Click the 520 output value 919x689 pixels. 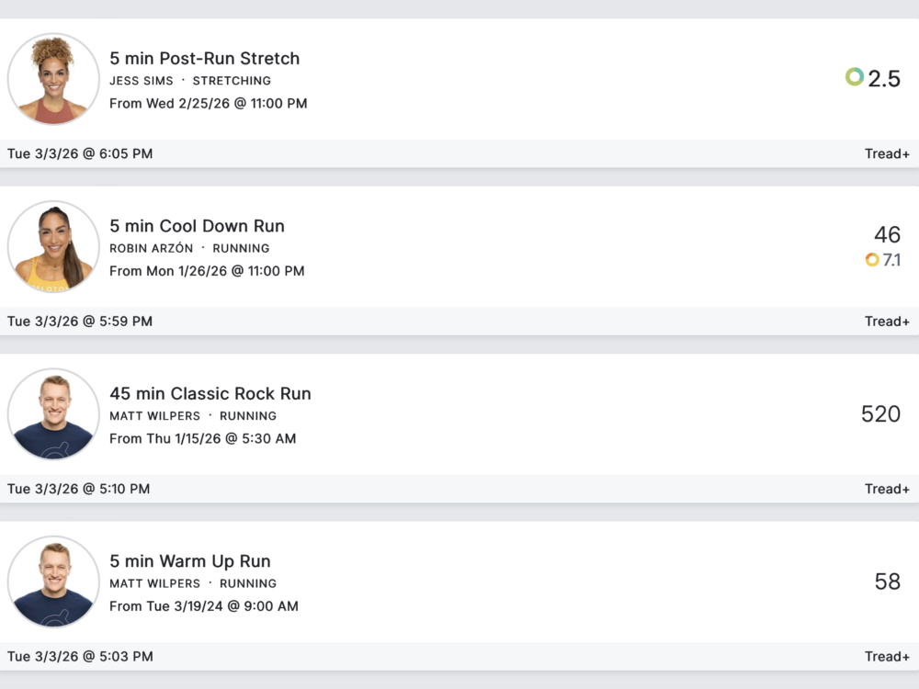880,413
